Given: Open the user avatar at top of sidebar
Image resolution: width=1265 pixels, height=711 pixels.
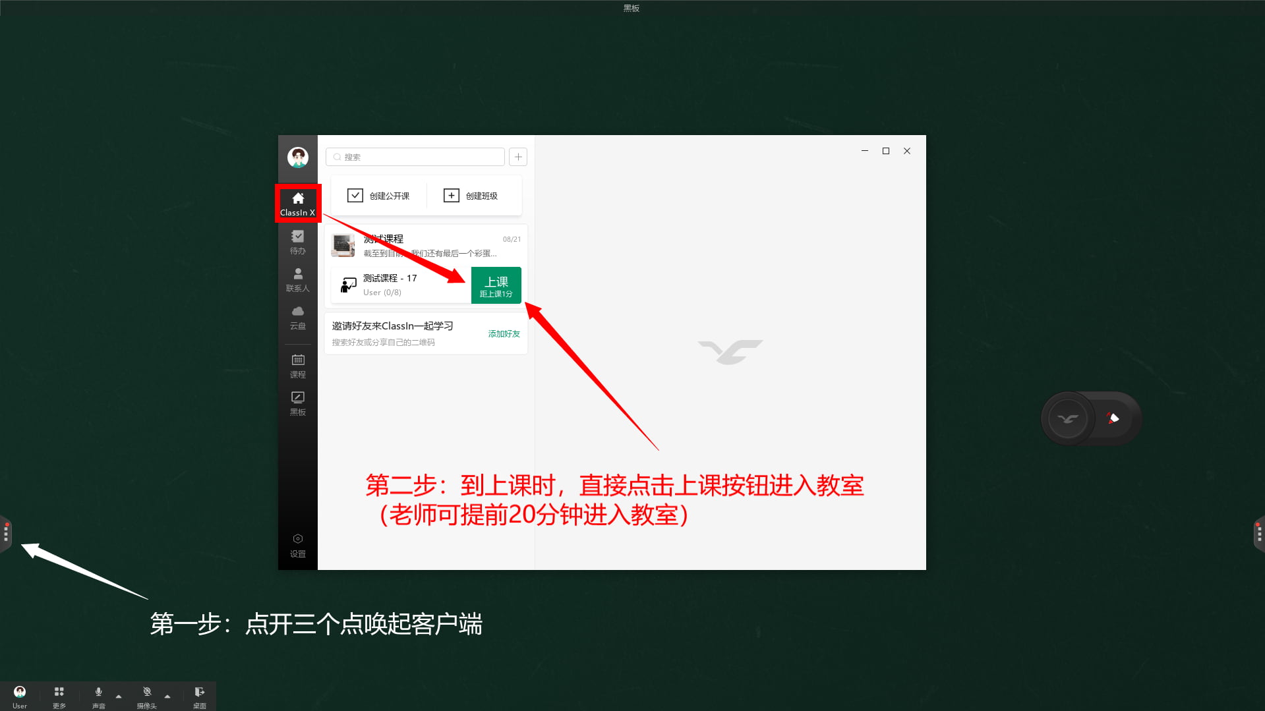Looking at the screenshot, I should pyautogui.click(x=298, y=157).
